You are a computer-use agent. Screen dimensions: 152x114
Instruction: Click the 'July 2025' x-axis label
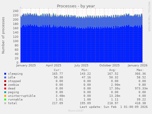[81, 65]
